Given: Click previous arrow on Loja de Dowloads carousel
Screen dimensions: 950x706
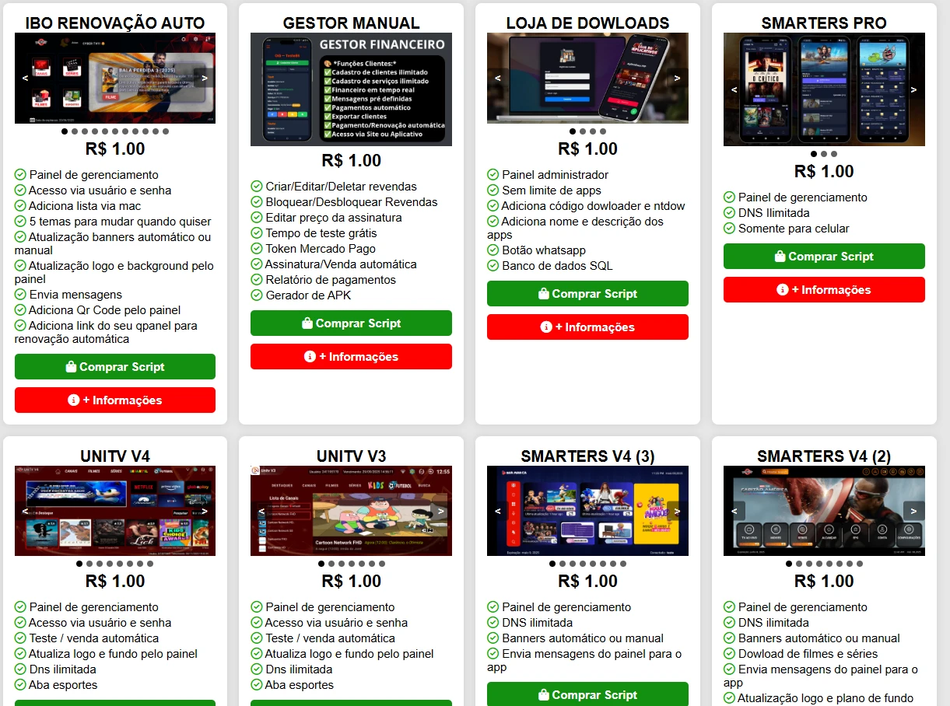Looking at the screenshot, I should click(498, 78).
